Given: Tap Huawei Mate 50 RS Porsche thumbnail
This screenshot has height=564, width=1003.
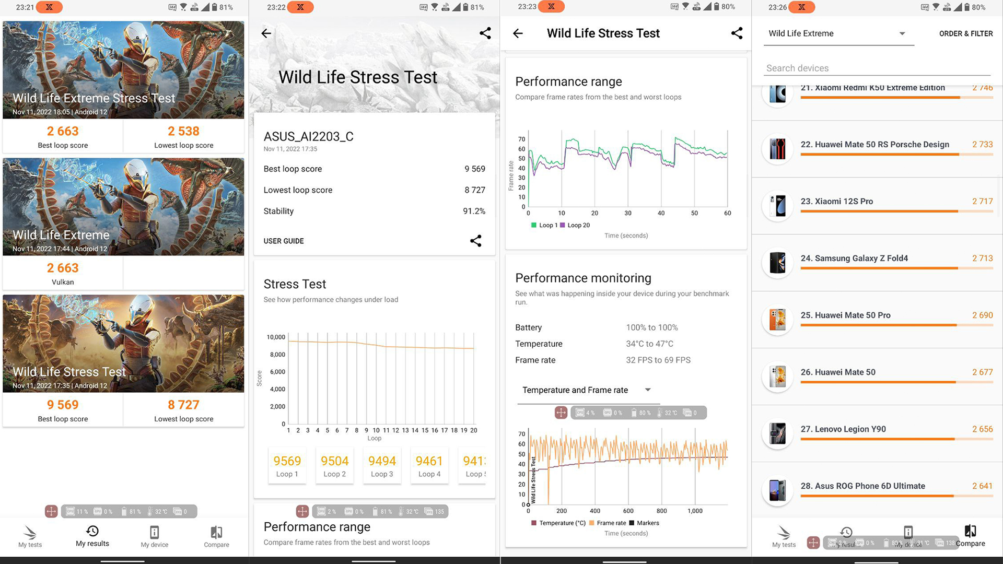Looking at the screenshot, I should (777, 149).
